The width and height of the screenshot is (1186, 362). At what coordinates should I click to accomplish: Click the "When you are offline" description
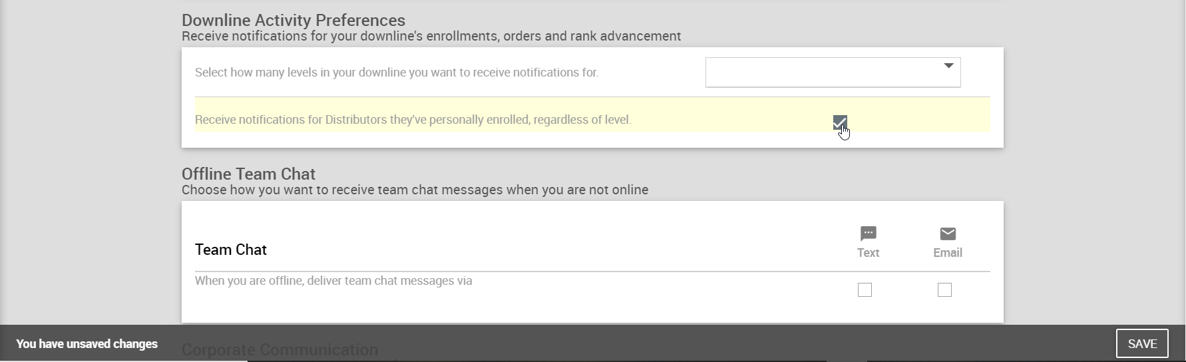tap(333, 281)
